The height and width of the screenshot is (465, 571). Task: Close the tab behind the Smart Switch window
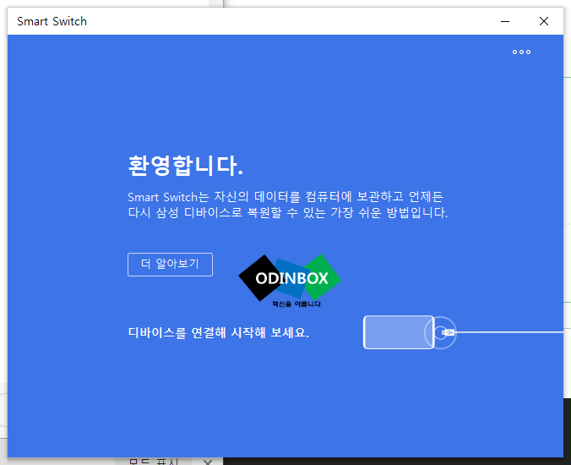click(208, 462)
